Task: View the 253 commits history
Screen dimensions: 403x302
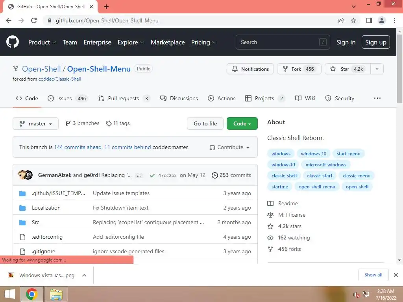Action: coord(231,175)
